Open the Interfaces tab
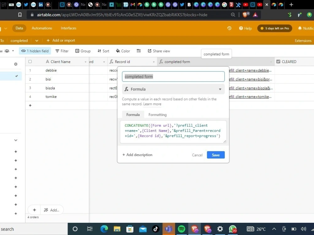Screen dimensions: 314x235 68,28
